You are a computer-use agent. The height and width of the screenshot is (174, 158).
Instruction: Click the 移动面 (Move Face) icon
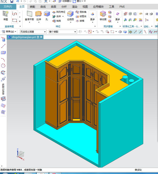pos(103,15)
